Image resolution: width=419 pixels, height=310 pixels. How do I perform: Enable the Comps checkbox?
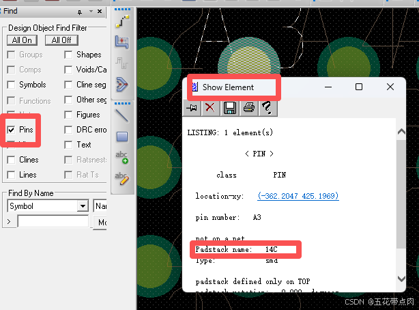(11, 70)
